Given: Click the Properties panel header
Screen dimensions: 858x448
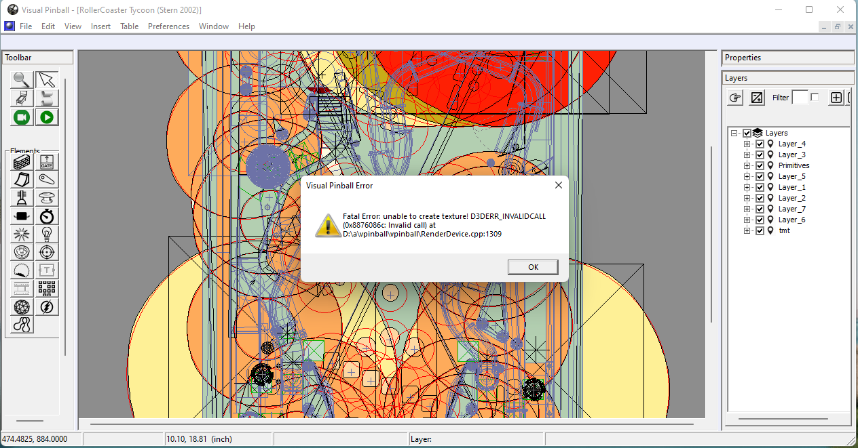Looking at the screenshot, I should pyautogui.click(x=787, y=58).
